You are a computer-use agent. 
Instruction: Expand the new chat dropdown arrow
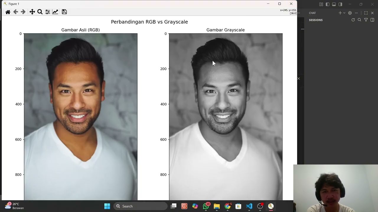pos(344,13)
